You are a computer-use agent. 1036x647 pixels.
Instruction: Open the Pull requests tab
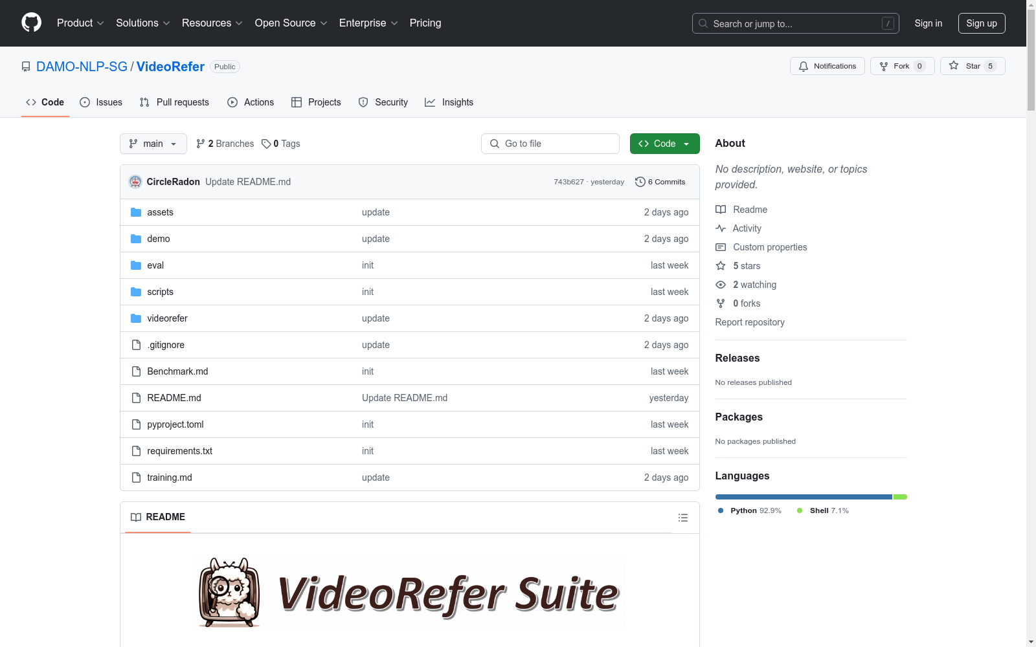[x=174, y=102]
